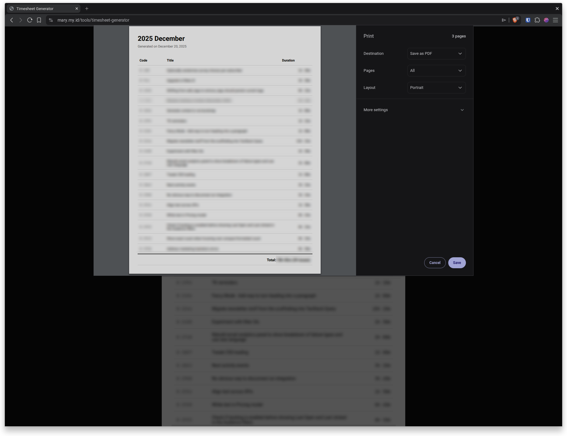567x436 pixels.
Task: Open the browser hamburger menu
Action: [555, 20]
